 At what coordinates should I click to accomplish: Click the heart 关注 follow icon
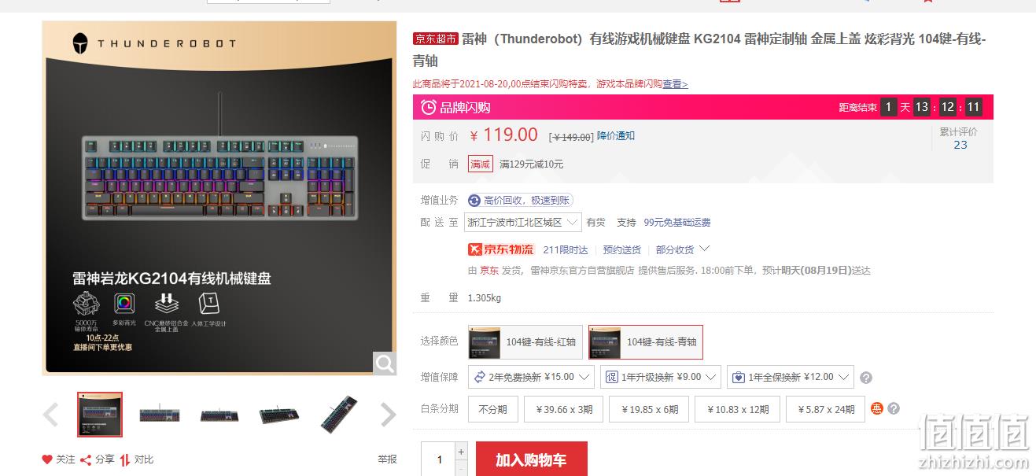coord(47,459)
